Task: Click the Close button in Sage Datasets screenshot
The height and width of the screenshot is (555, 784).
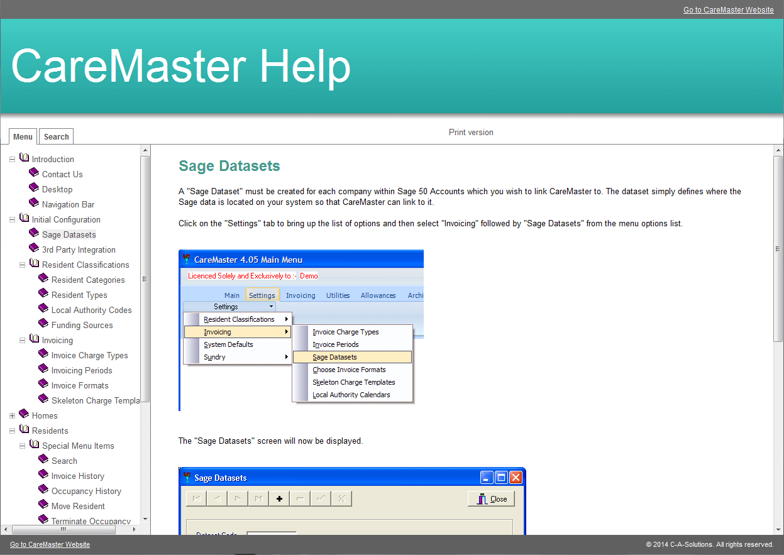Action: pos(492,499)
